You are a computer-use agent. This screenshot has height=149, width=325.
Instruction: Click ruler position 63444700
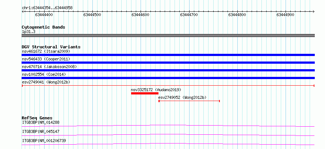pos(189,15)
